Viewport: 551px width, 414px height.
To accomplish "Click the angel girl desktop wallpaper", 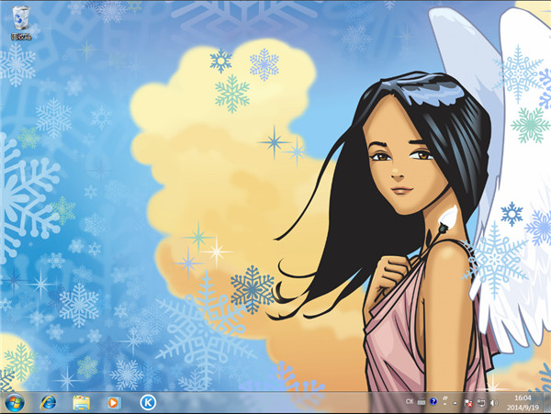I will tap(404, 184).
